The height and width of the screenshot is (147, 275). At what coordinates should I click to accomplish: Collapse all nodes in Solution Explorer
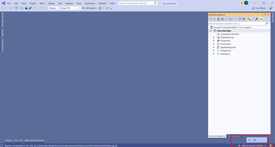240,19
